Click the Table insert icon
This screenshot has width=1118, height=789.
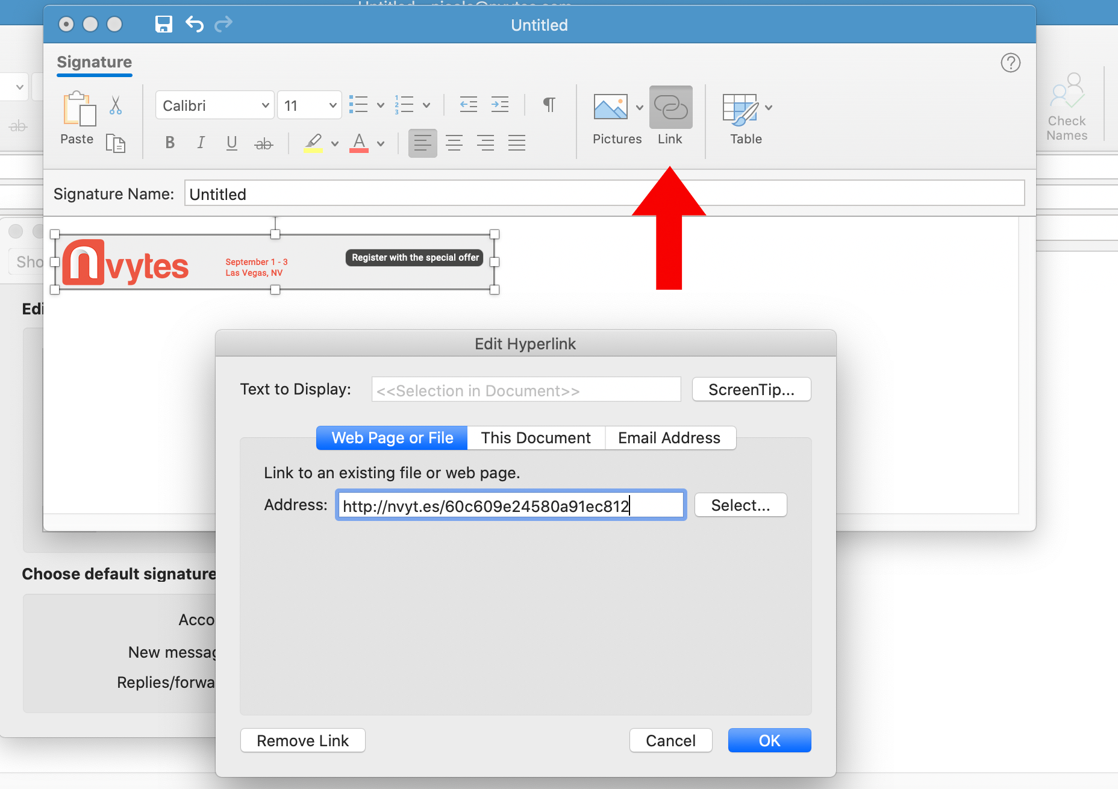[x=740, y=108]
